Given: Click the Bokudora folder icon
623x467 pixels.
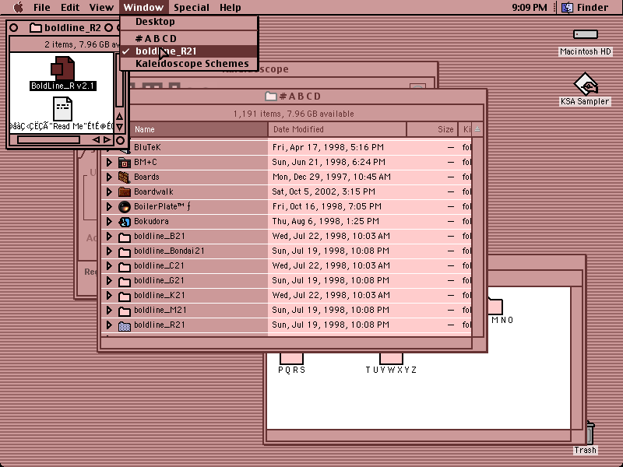Looking at the screenshot, I should 125,222.
